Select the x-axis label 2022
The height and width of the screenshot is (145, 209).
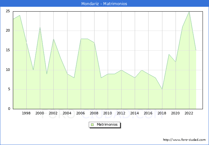click(189, 113)
